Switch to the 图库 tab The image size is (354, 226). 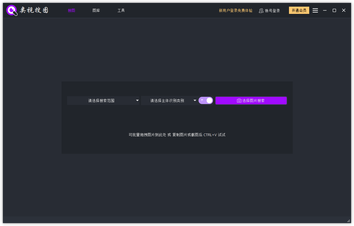[96, 10]
